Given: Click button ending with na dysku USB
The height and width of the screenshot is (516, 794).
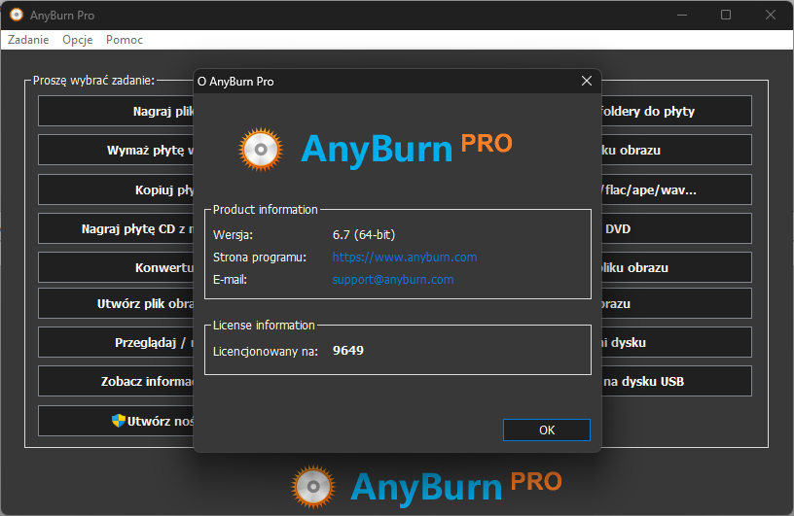Looking at the screenshot, I should (x=676, y=381).
